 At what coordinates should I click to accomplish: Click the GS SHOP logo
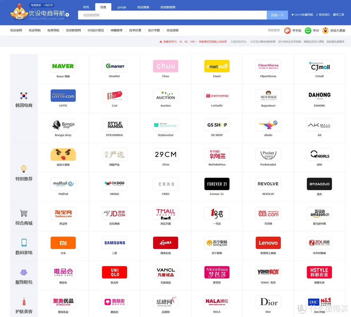pyautogui.click(x=217, y=125)
